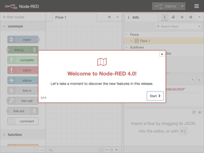The width and height of the screenshot is (204, 153).
Task: Click the link icon in info panel
Action: 193,80
